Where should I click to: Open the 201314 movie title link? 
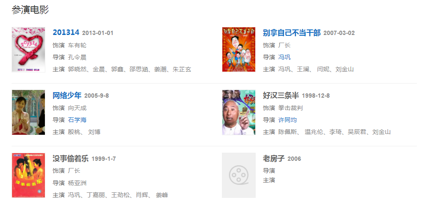[x=66, y=32]
